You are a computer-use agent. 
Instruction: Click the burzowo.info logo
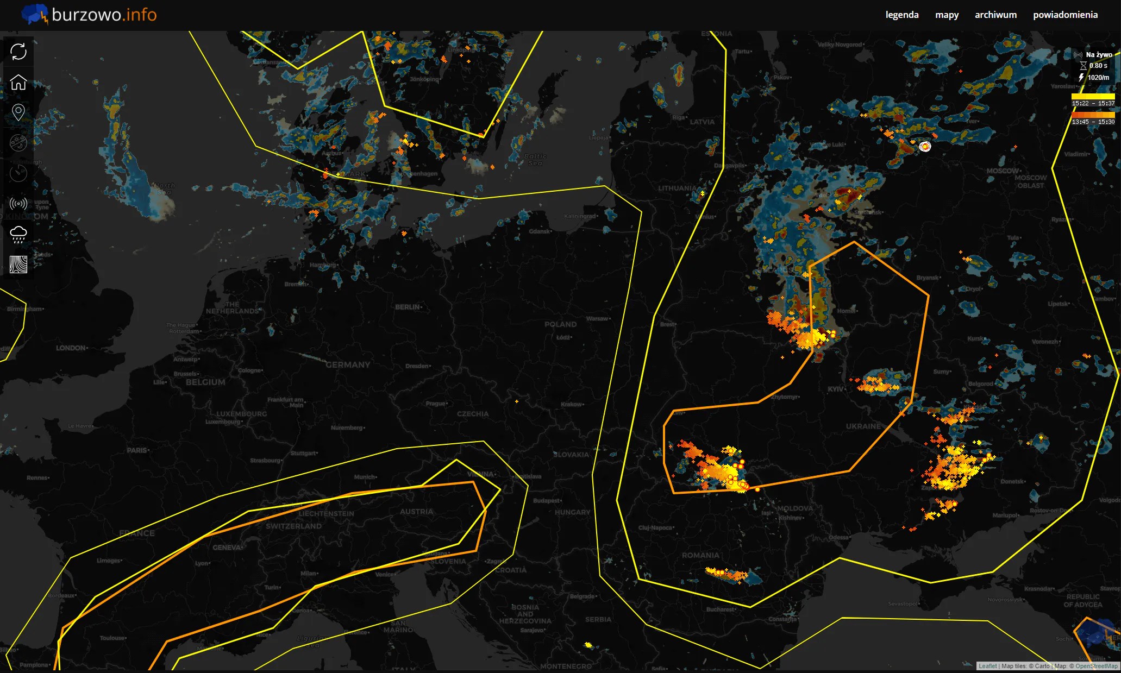click(90, 15)
